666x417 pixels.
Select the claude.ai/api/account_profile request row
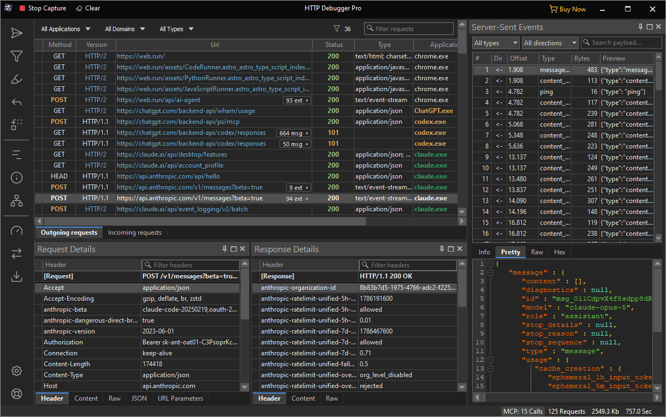(246, 166)
